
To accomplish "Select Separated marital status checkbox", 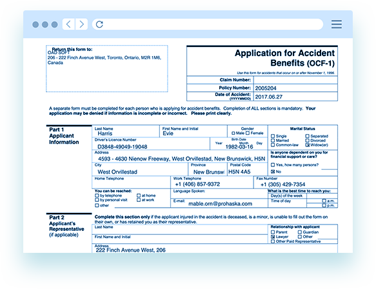I will click(x=307, y=136).
